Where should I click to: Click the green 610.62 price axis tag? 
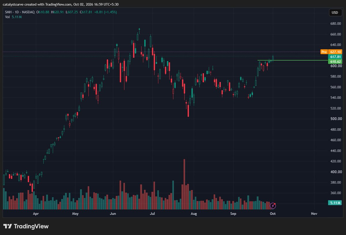(x=336, y=62)
